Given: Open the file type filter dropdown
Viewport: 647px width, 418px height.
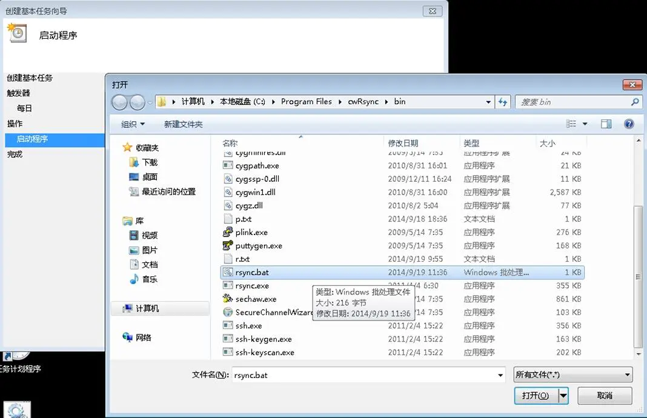Looking at the screenshot, I should [x=572, y=375].
